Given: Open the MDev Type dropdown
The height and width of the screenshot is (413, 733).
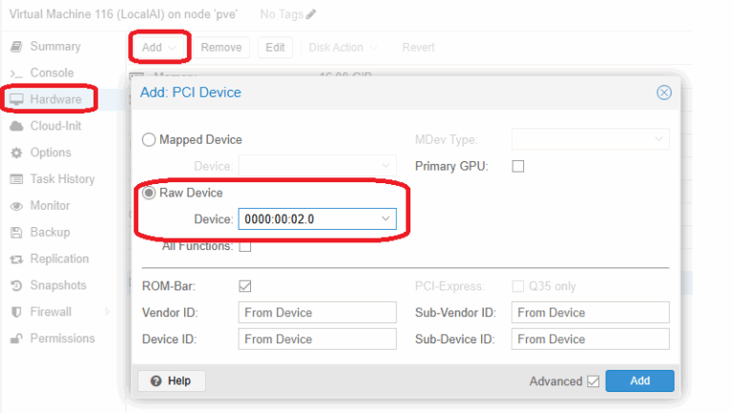Looking at the screenshot, I should [x=659, y=139].
